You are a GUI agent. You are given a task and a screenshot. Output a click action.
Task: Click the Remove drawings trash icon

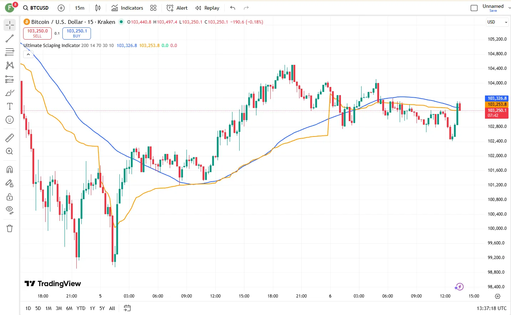pyautogui.click(x=10, y=228)
